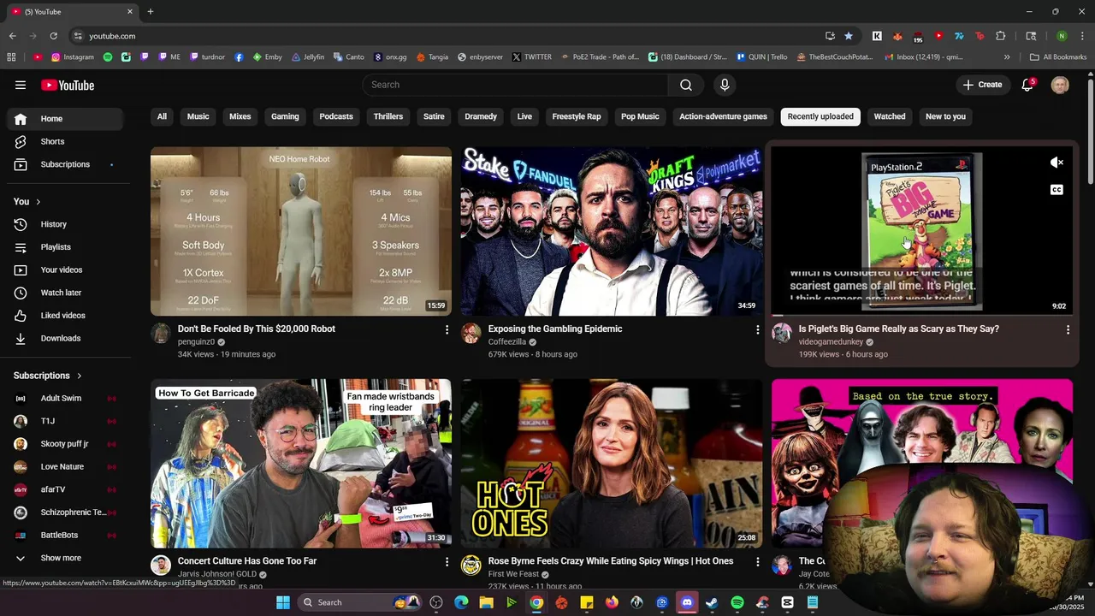
Task: Open Subscriptions in the sidebar
Action: pyautogui.click(x=65, y=164)
